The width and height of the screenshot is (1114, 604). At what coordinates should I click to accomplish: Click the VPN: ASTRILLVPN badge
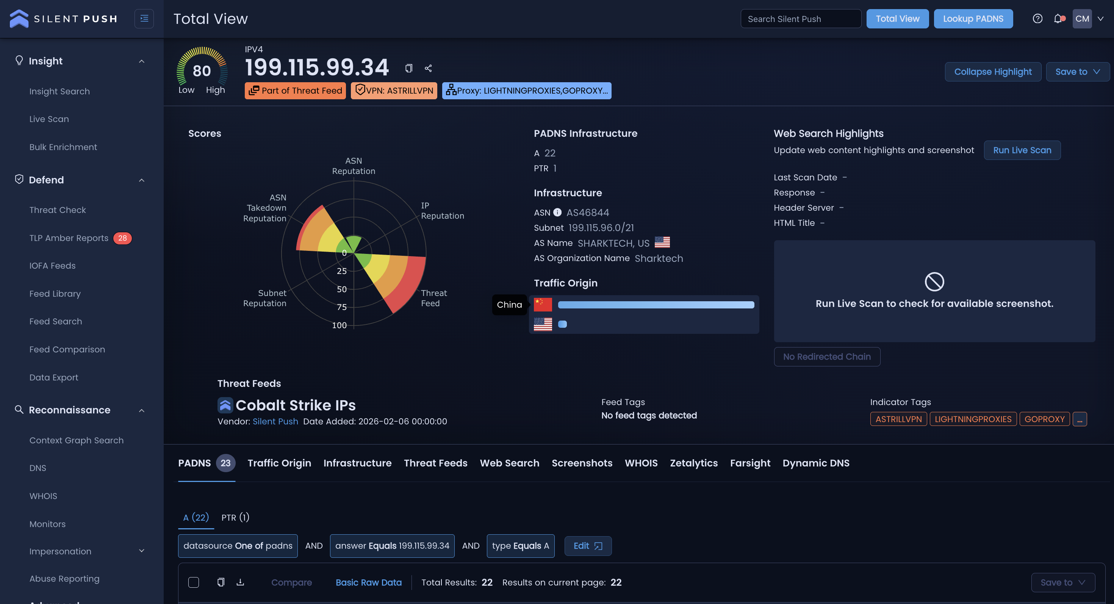394,91
